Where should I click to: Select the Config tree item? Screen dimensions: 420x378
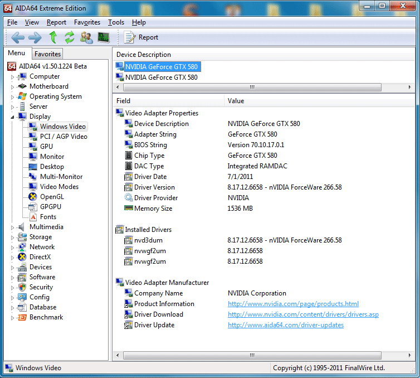coord(40,297)
